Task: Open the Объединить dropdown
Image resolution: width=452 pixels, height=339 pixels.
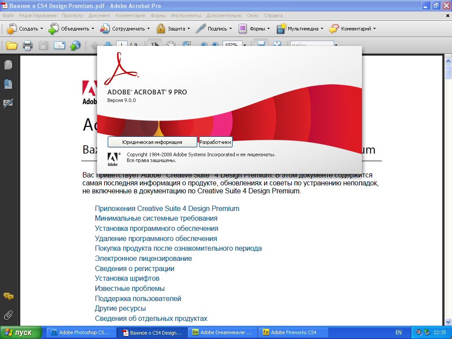Action: (72, 29)
